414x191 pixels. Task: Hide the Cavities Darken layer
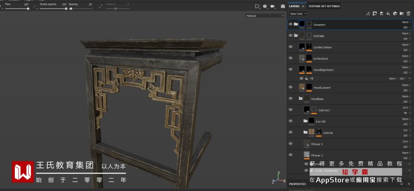pos(291,47)
